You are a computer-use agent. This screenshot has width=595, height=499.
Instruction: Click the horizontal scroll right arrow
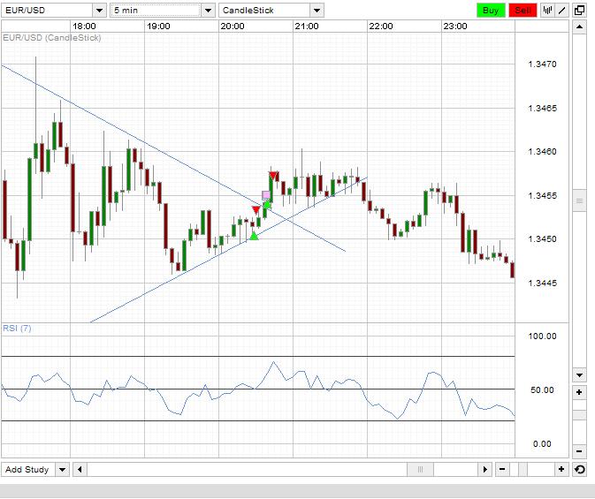tap(485, 470)
